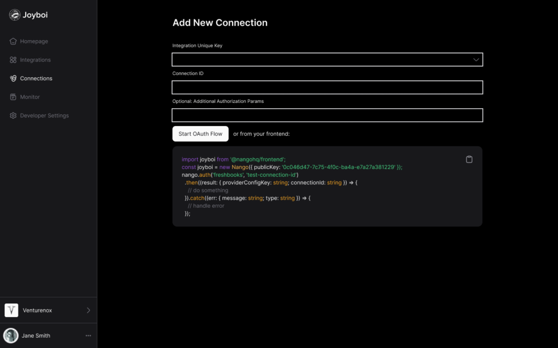Click the Monitor sidebar icon

pos(13,97)
